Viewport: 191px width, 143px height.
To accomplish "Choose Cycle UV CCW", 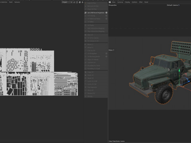I will point(96,81).
